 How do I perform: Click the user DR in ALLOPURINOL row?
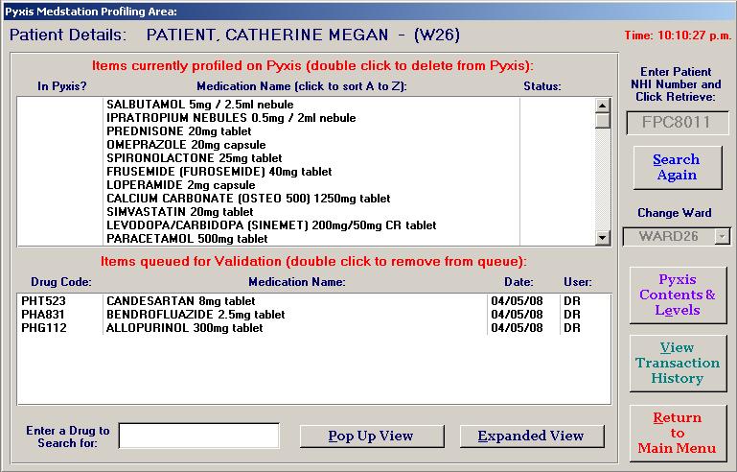click(x=572, y=328)
